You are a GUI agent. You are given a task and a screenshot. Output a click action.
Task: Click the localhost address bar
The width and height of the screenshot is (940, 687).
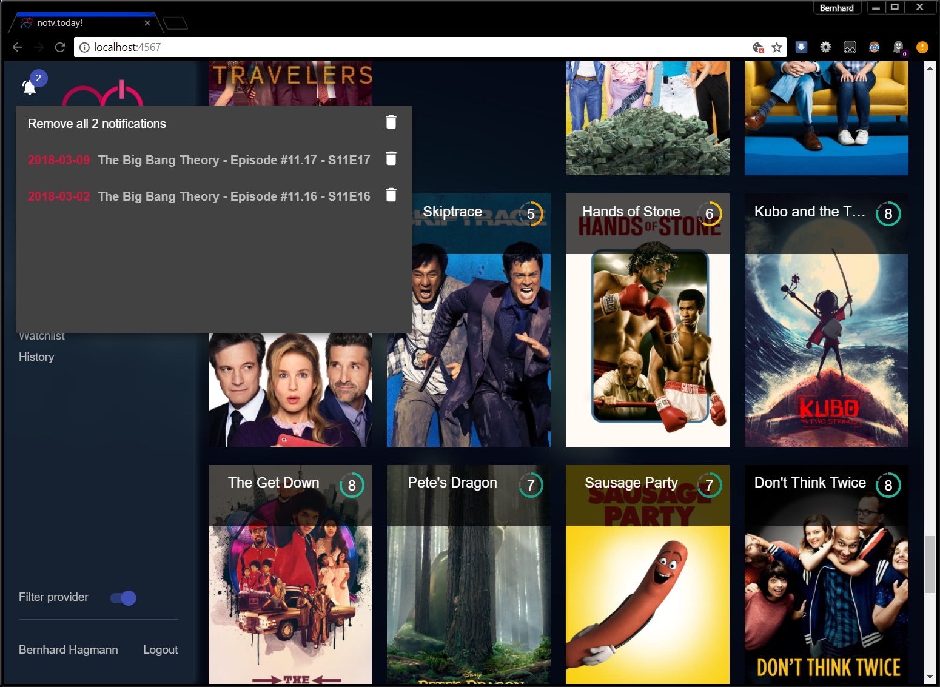412,47
